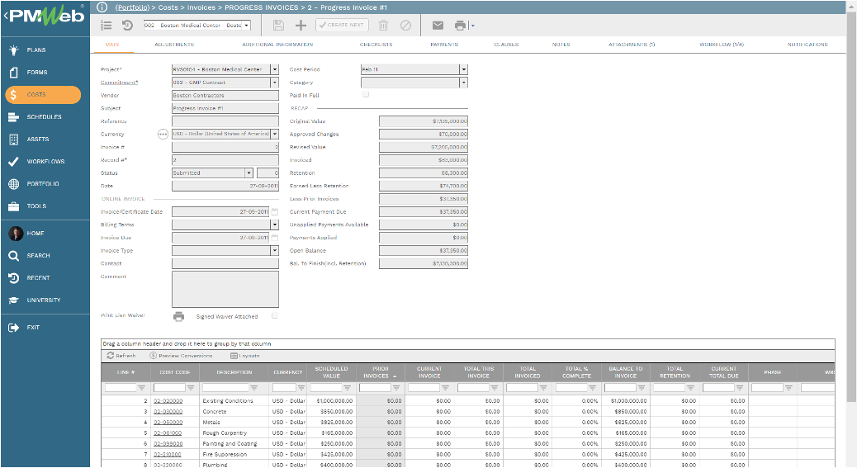
Task: Open the Workflows checkmark icon
Action: point(14,162)
